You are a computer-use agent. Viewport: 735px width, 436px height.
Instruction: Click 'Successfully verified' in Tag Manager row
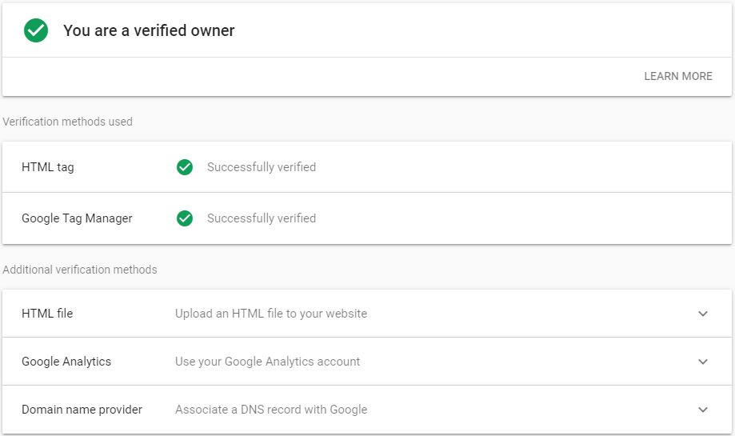(x=262, y=218)
